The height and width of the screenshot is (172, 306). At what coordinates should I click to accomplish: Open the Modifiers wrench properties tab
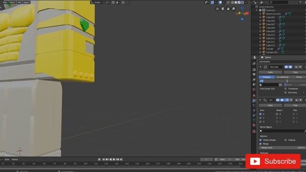tap(254, 101)
